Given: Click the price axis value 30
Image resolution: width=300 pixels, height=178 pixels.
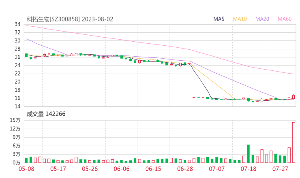Looking at the screenshot, I should coord(17,41).
